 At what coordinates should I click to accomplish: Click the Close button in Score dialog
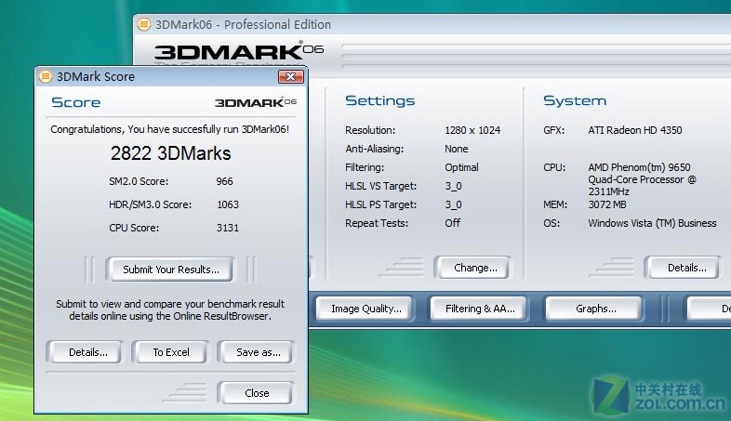click(x=257, y=392)
